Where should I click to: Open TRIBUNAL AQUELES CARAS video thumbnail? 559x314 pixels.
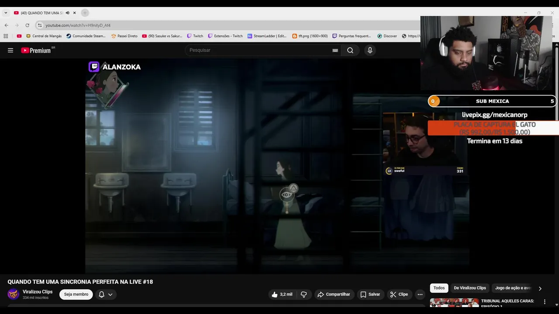pos(454,303)
